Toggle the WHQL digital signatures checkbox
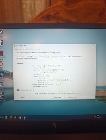Screen dimensions: 106x140 (x=18, y=90)
